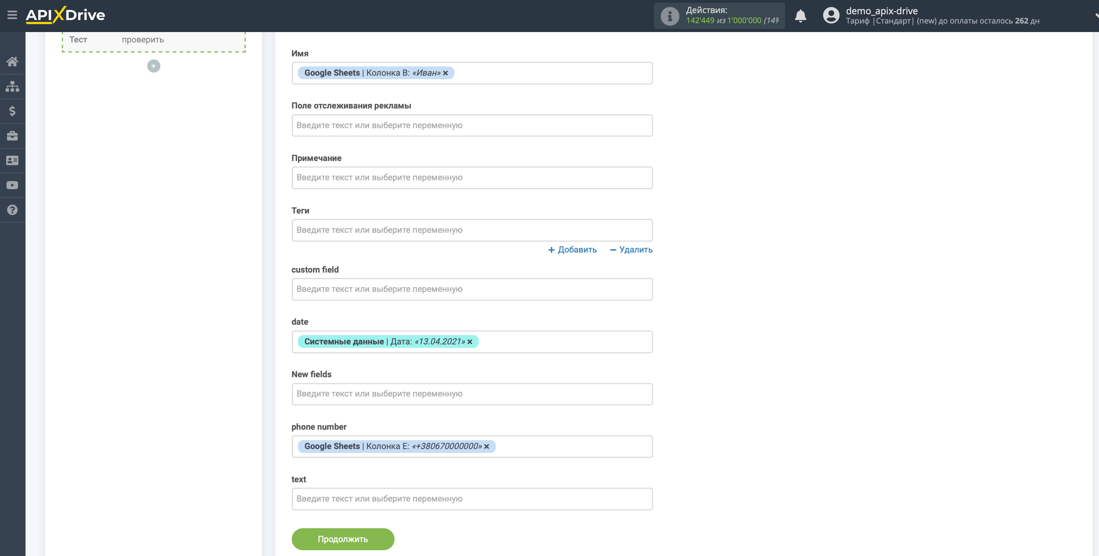Focus the New fields input

472,394
